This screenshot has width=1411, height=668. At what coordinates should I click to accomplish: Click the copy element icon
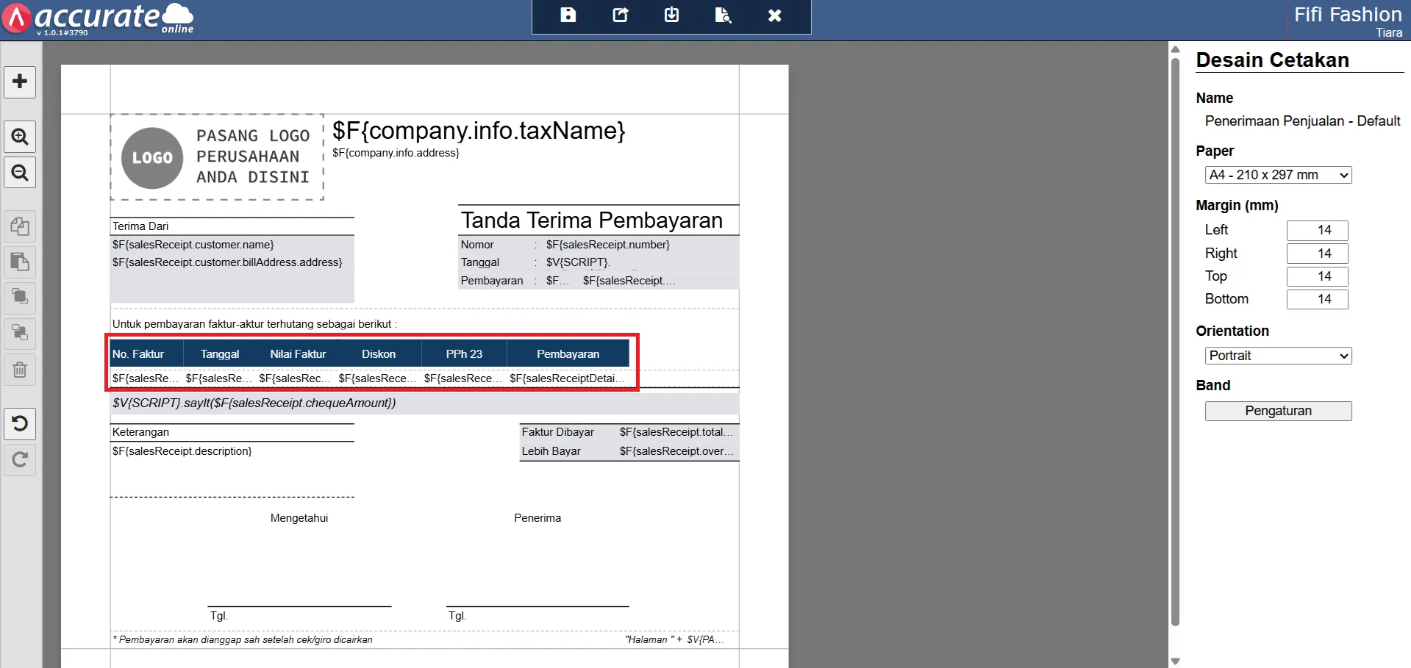click(20, 226)
